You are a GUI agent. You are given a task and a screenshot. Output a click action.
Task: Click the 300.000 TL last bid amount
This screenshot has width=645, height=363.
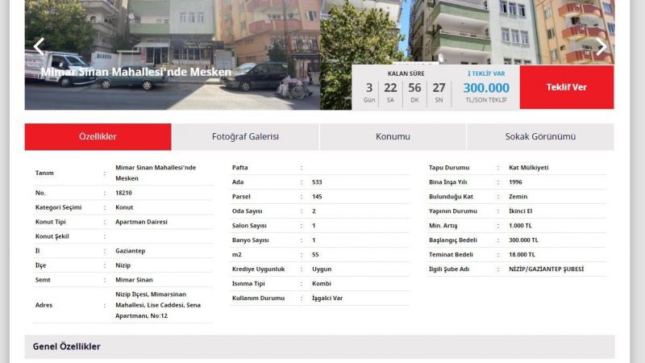[x=486, y=88]
